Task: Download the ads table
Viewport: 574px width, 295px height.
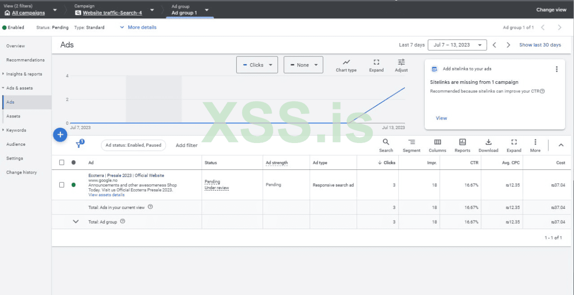Action: click(488, 145)
